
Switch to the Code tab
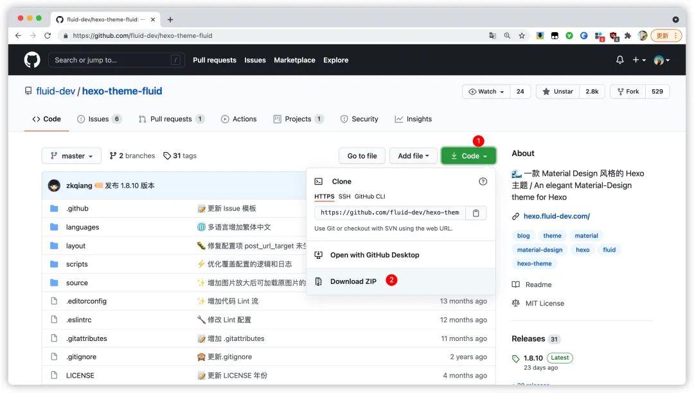[46, 119]
